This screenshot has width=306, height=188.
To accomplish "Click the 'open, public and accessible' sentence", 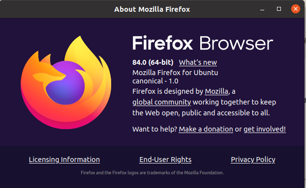I will coord(201,113).
